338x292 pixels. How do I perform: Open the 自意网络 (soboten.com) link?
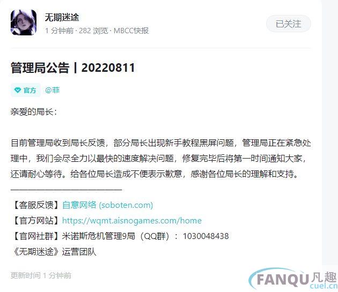[x=107, y=205]
